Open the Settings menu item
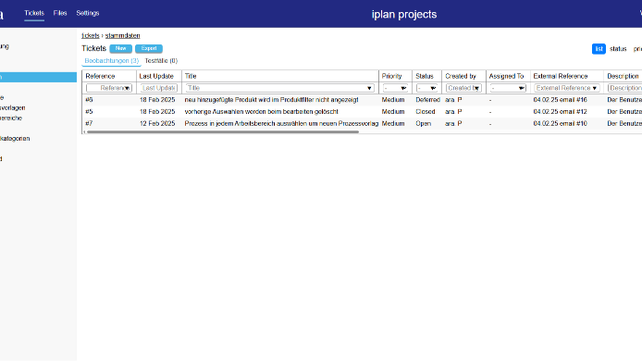The height and width of the screenshot is (361, 642). tap(88, 13)
